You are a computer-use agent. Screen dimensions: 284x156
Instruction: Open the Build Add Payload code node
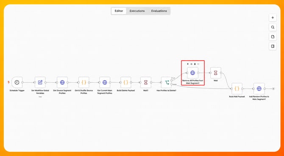coord(237,89)
